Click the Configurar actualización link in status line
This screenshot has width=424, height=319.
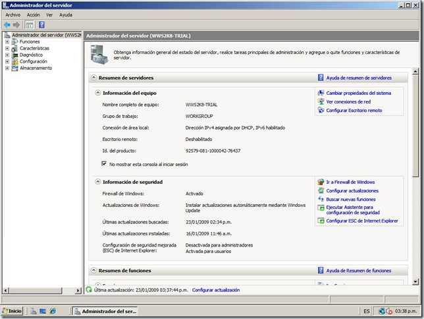click(216, 290)
